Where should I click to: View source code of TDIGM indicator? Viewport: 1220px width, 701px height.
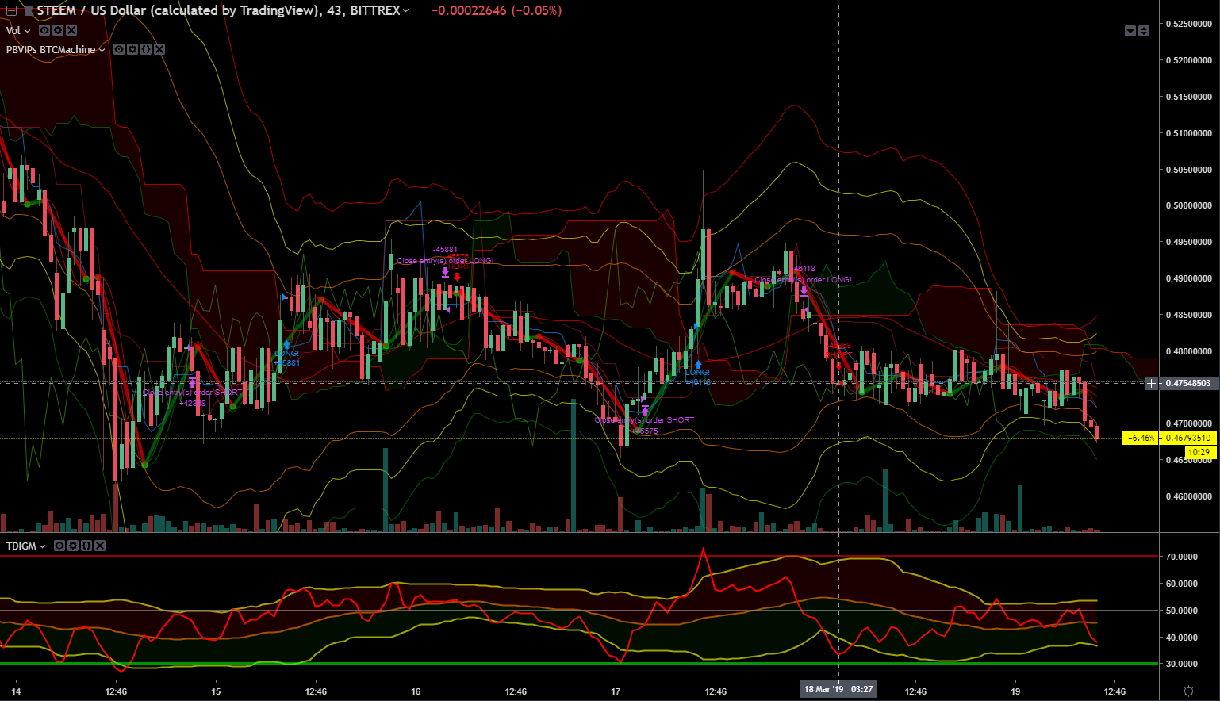click(86, 546)
